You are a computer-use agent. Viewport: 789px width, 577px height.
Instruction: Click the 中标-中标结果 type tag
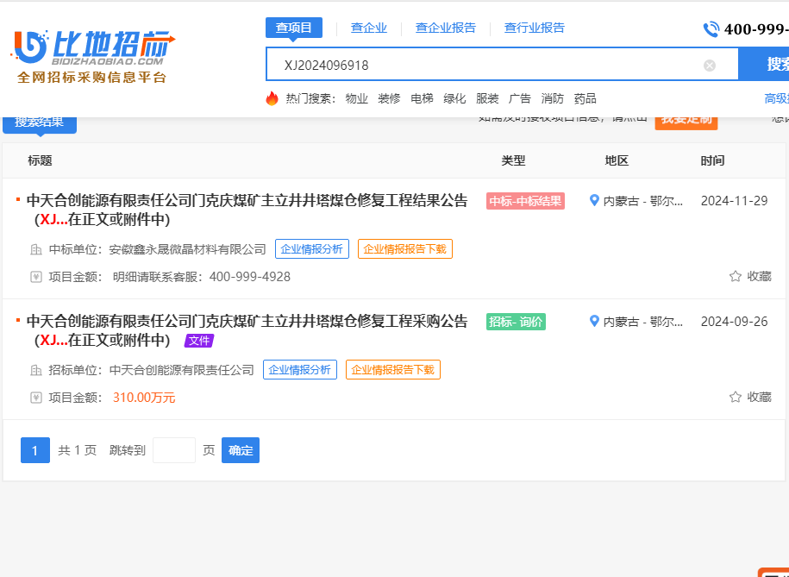coord(525,201)
